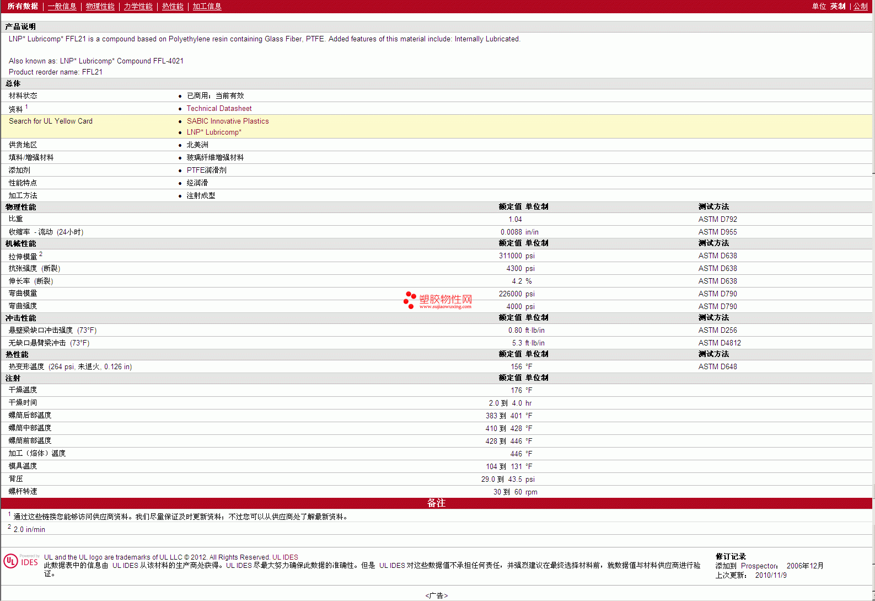Switch to the 一般信息 tab
Viewport: 875px width, 601px height.
[62, 7]
